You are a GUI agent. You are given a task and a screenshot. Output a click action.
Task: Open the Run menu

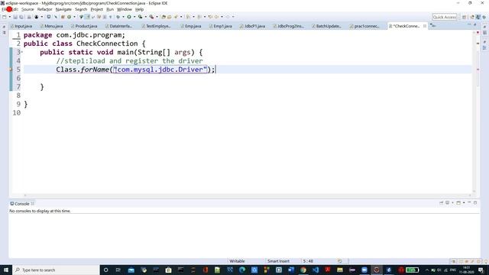[x=110, y=9]
